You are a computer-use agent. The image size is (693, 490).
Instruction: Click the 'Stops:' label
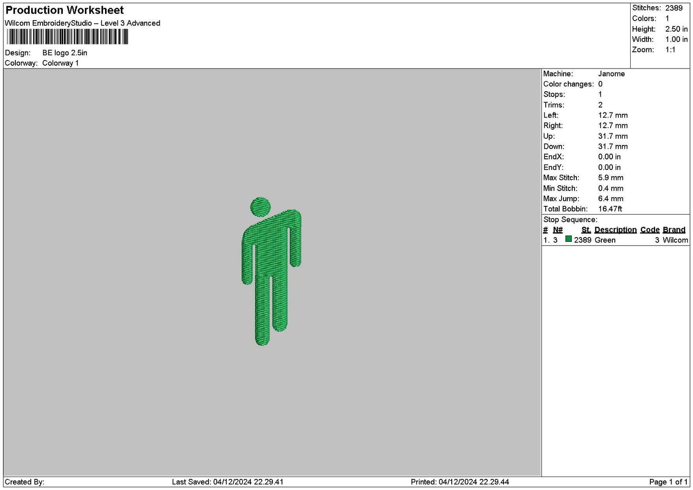[x=554, y=95]
